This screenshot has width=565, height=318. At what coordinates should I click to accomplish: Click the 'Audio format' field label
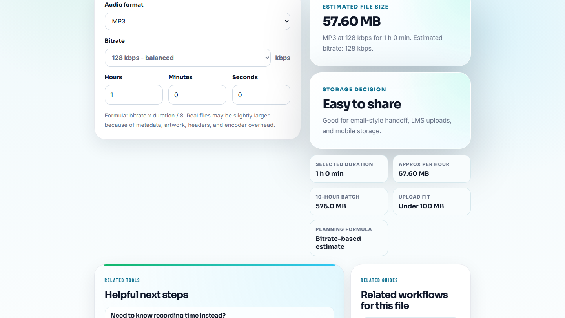[x=124, y=5]
